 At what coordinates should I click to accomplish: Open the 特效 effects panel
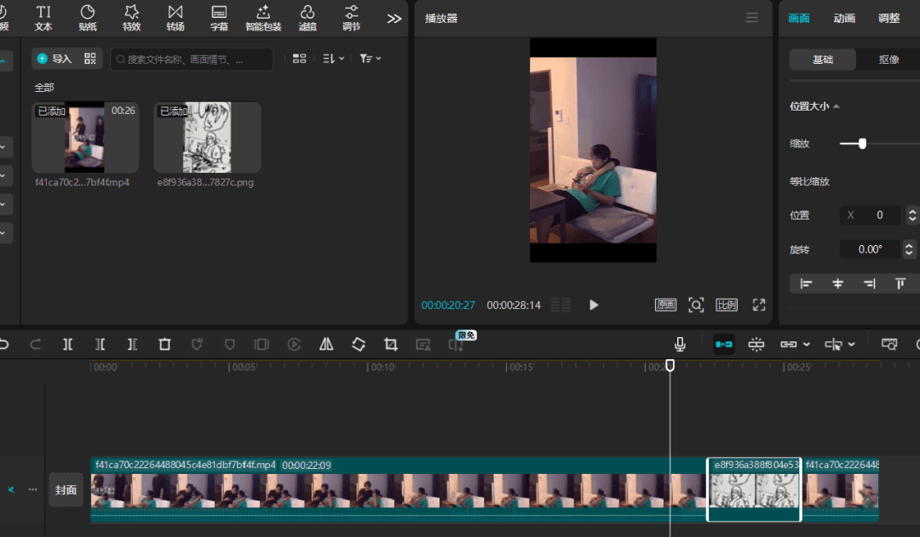coord(131,18)
